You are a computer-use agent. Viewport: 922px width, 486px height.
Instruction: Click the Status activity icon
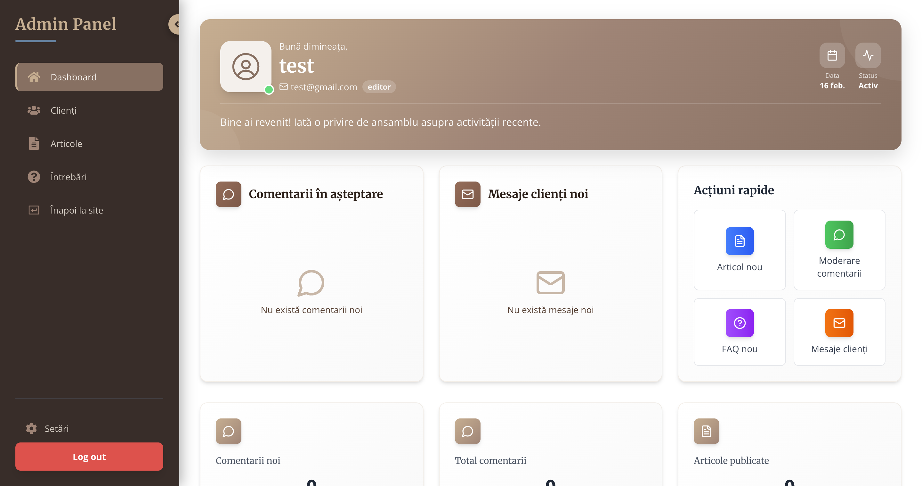tap(868, 55)
